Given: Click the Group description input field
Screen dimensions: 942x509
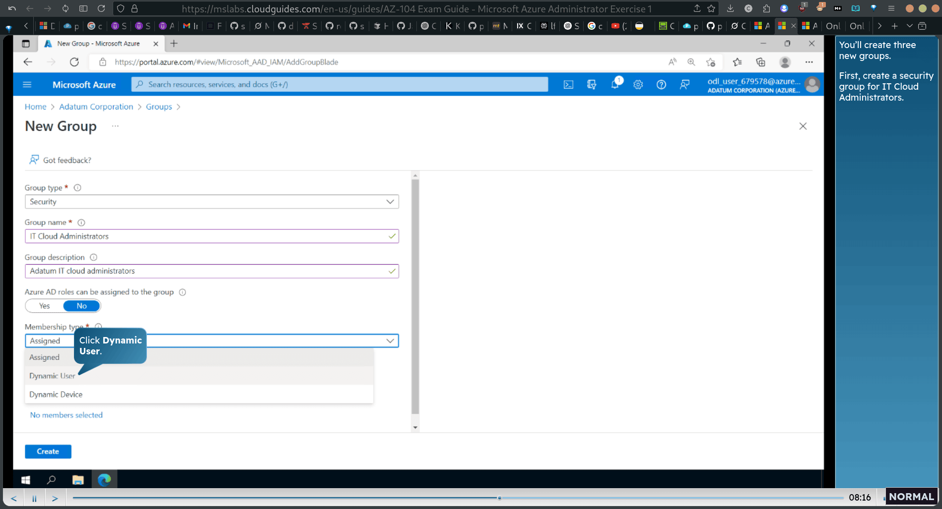Looking at the screenshot, I should [212, 271].
